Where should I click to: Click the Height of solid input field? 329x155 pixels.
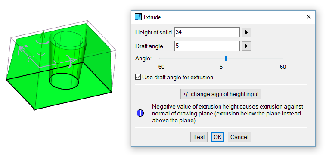(207, 32)
